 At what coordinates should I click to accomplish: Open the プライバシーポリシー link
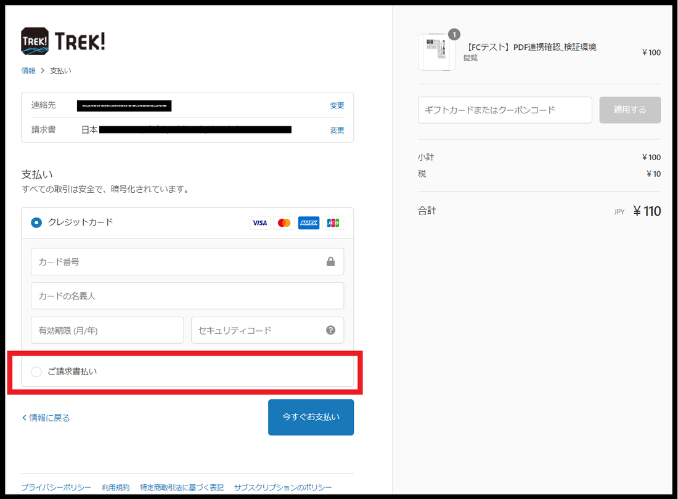tap(56, 487)
